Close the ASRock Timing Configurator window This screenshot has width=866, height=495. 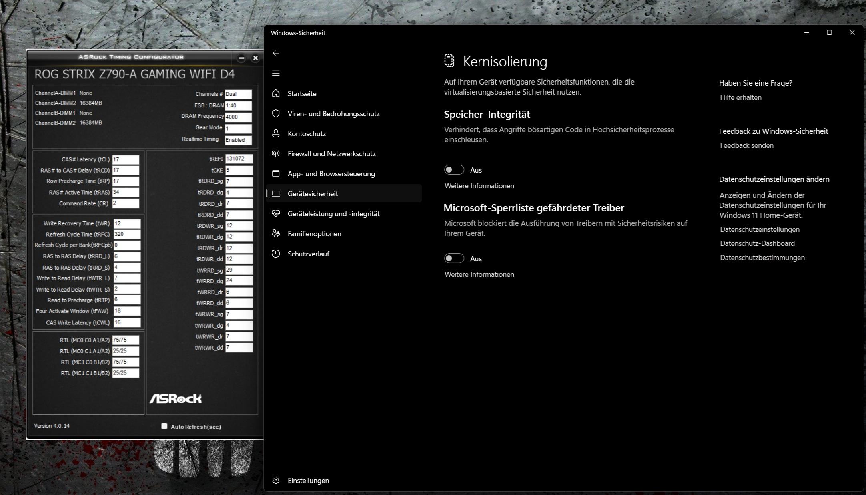pos(255,58)
